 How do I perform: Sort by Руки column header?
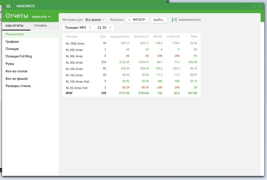pos(103,36)
